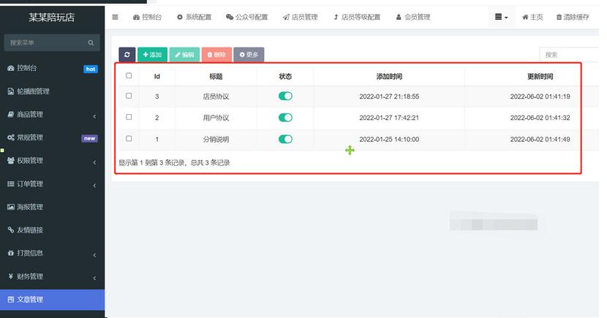Expand 财务管理 submenu chevron
The height and width of the screenshot is (318, 607).
[94, 278]
